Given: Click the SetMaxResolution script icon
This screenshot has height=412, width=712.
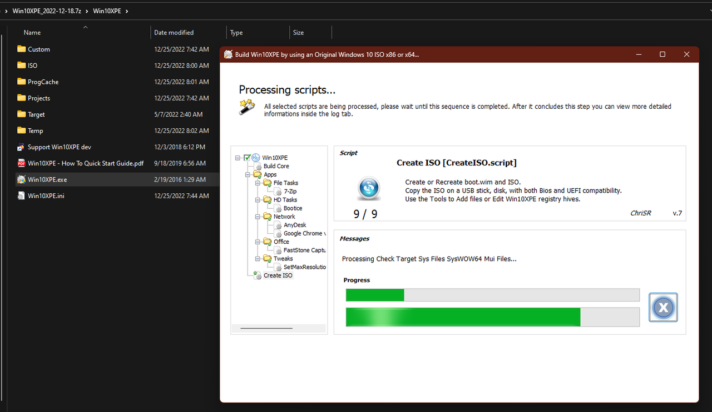Looking at the screenshot, I should point(278,267).
